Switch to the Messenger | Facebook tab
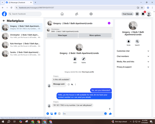This screenshot has width=155, height=124. coord(19,2)
